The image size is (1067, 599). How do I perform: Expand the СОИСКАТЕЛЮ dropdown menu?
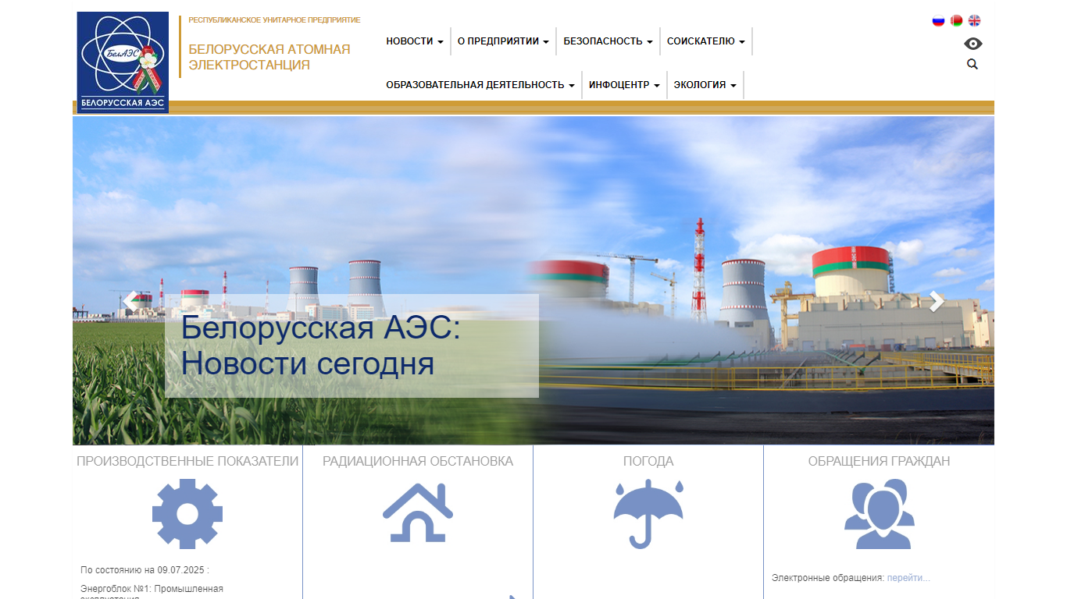706,41
